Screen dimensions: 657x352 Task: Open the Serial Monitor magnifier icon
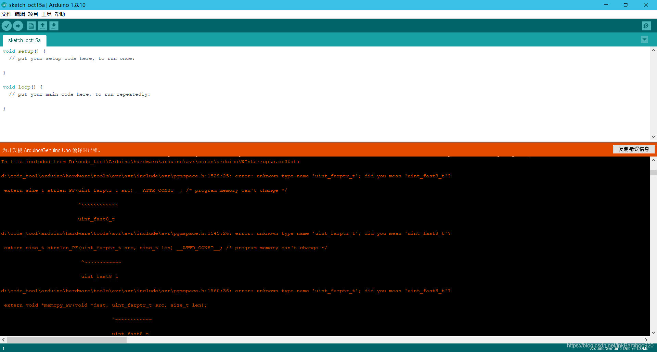pyautogui.click(x=646, y=26)
